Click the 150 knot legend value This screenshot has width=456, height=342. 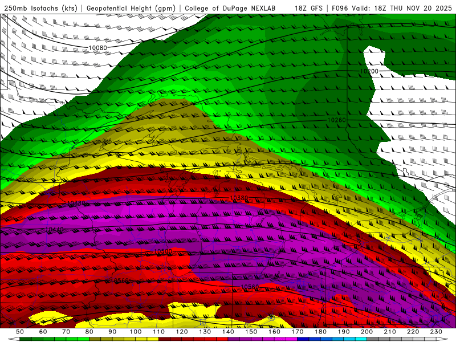tap(251, 332)
